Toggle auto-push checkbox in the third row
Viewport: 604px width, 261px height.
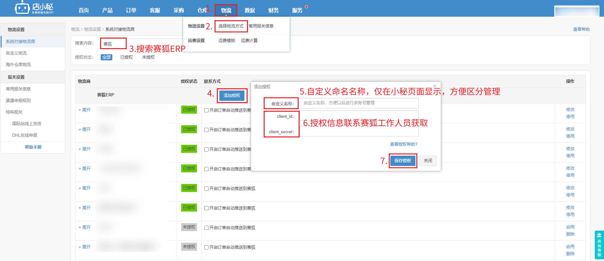207,149
